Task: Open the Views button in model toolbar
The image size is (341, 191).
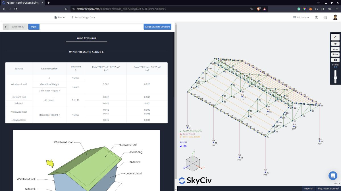Action: click(335, 49)
